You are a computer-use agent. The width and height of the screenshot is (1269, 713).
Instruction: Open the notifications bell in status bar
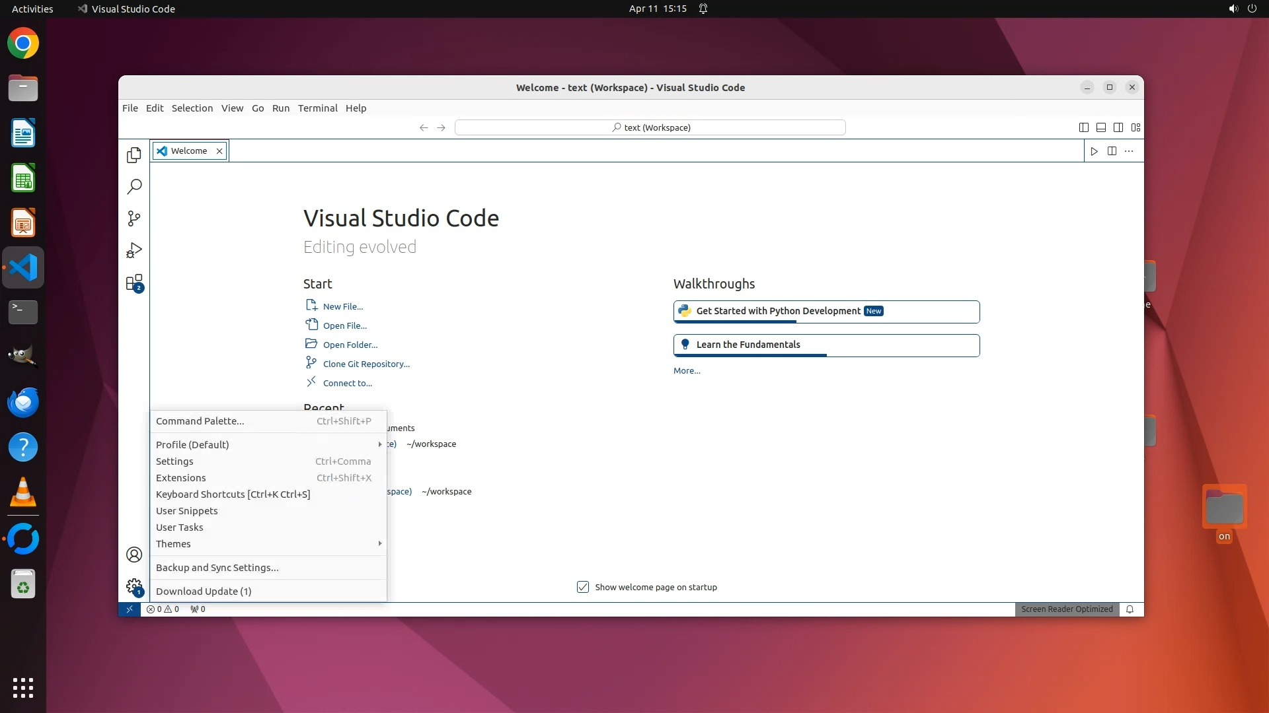pos(1130,609)
